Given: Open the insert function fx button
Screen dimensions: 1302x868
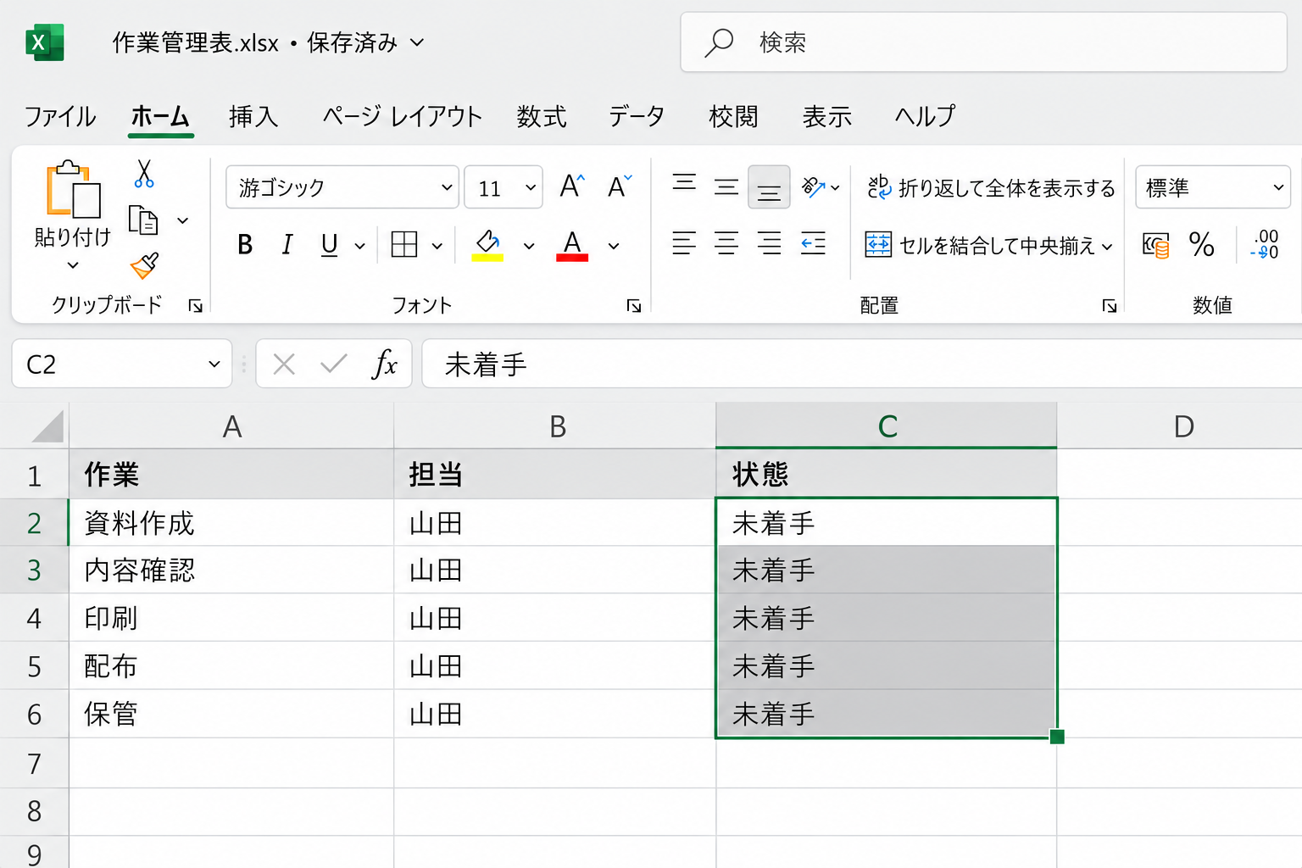Looking at the screenshot, I should point(385,364).
